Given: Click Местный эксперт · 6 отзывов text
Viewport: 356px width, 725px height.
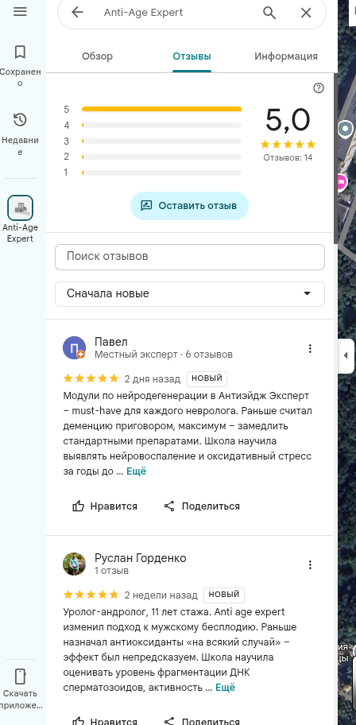Looking at the screenshot, I should 164,355.
